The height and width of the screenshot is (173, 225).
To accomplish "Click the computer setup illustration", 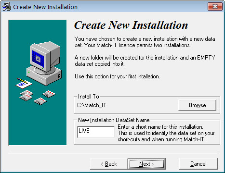I will [38, 83].
